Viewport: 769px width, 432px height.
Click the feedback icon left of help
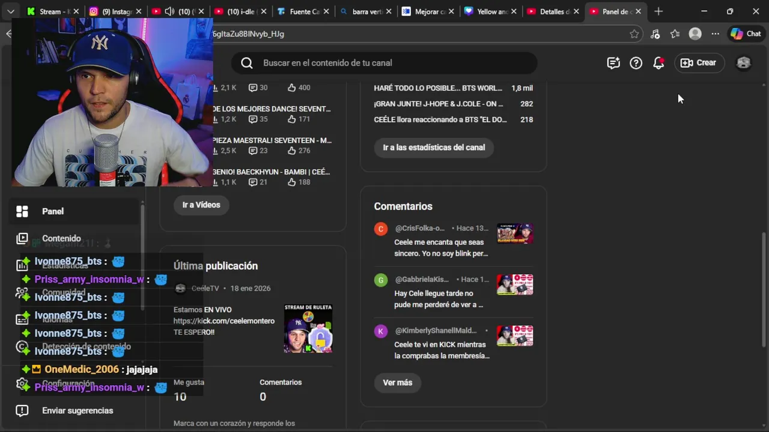pyautogui.click(x=613, y=63)
